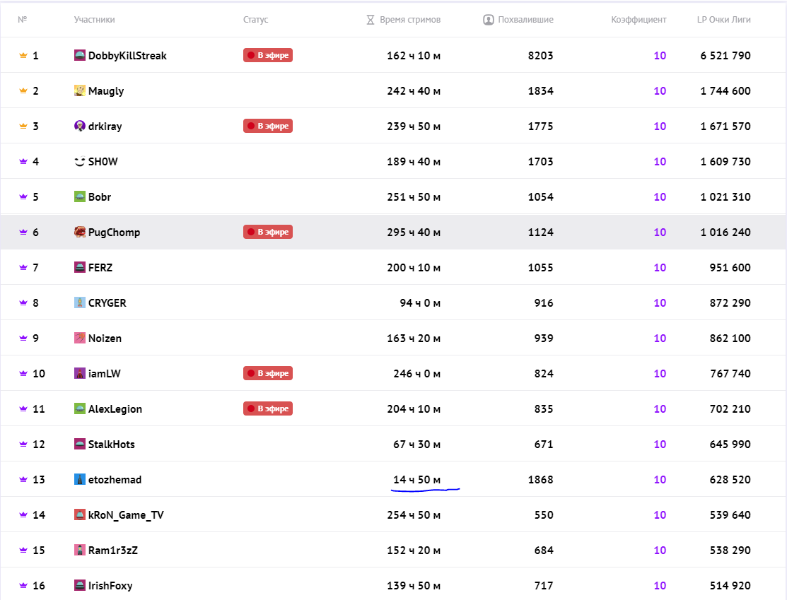
Task: Click FERZ's avatar icon
Action: (80, 267)
